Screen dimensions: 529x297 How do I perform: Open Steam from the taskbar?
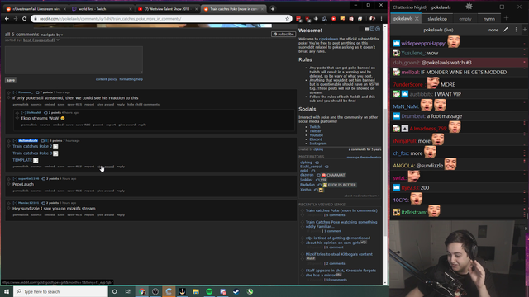(x=236, y=291)
